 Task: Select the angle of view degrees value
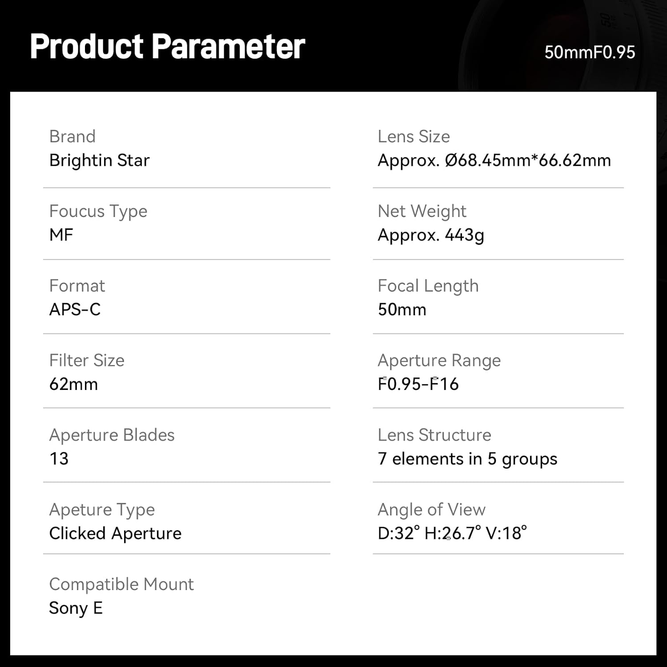pyautogui.click(x=452, y=533)
